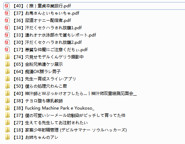
Task: Click the folder icon of item 【50】
Action: [7, 86]
